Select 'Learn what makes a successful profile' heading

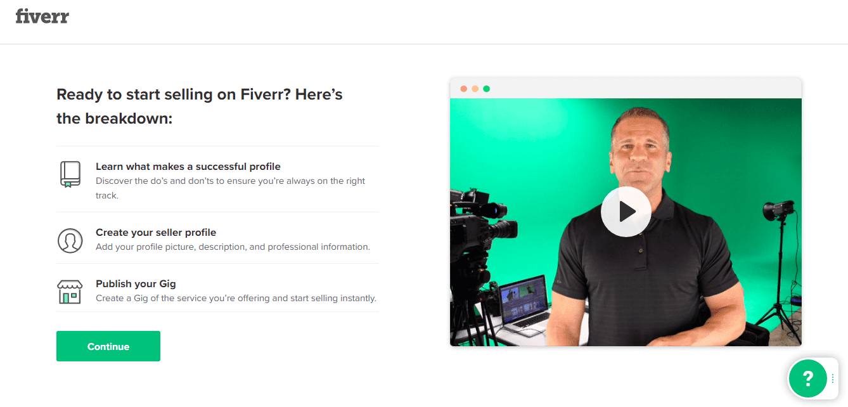coord(188,167)
